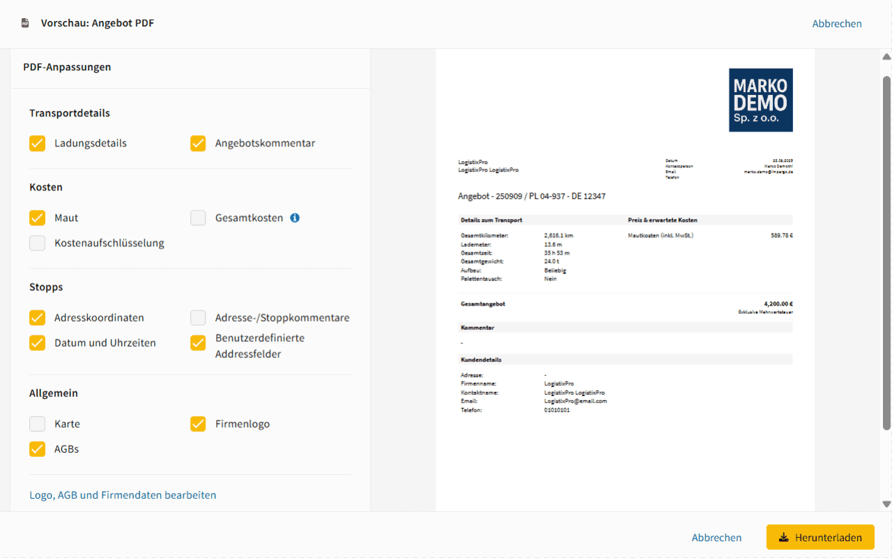Uncheck Benutzerdefinierte Addressfelder
The image size is (892, 558).
tap(198, 342)
